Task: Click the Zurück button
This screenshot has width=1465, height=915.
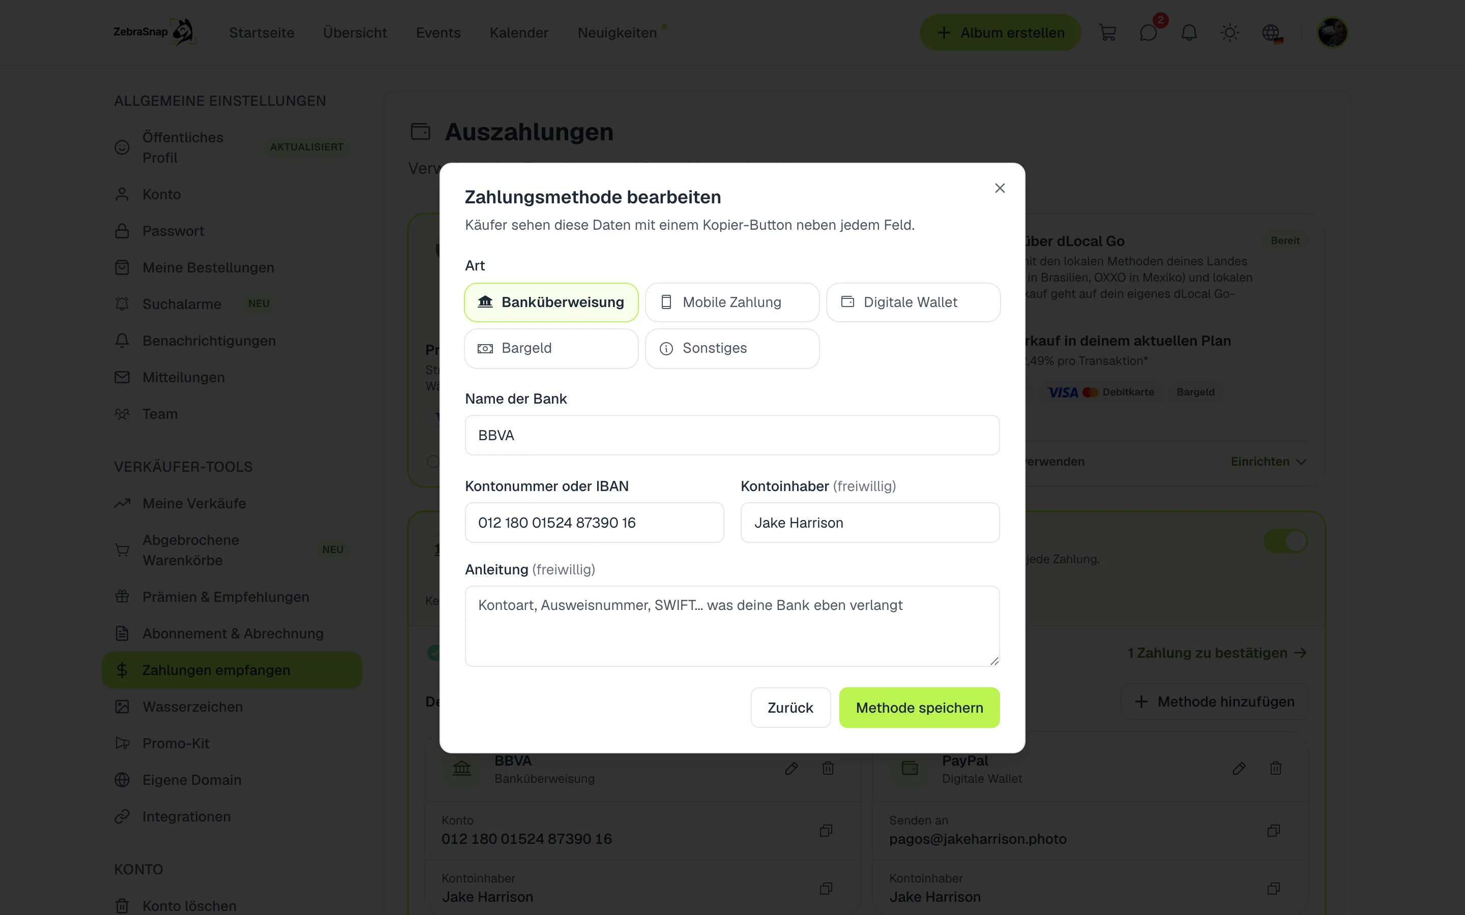Action: coord(790,708)
